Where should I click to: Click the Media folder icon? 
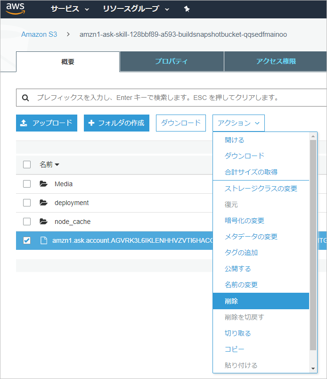pyautogui.click(x=43, y=184)
